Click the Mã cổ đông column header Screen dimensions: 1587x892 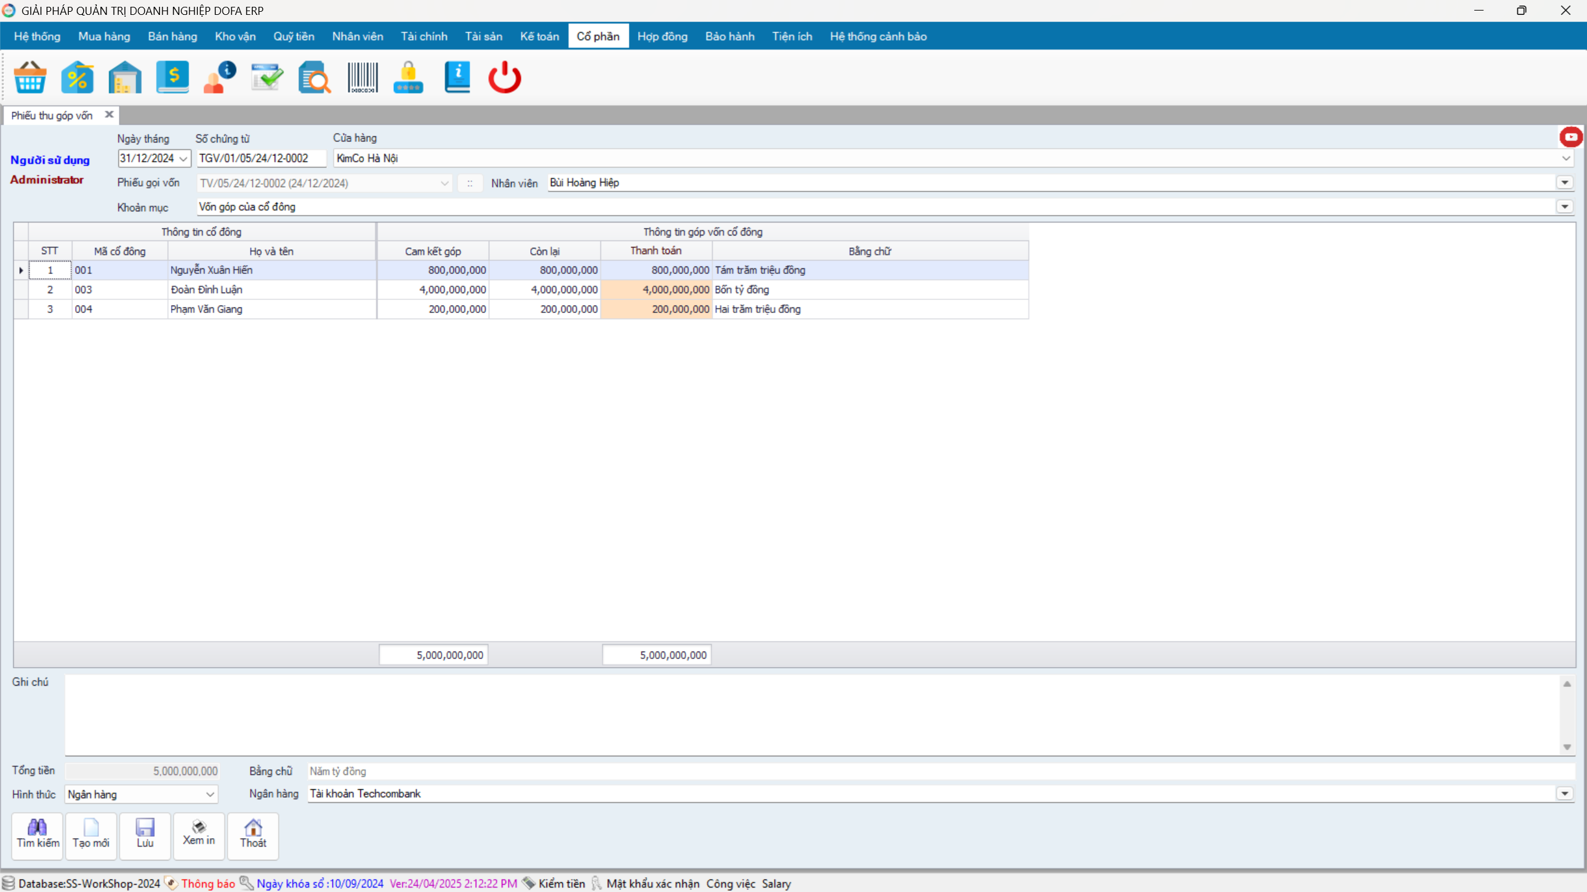tap(120, 251)
